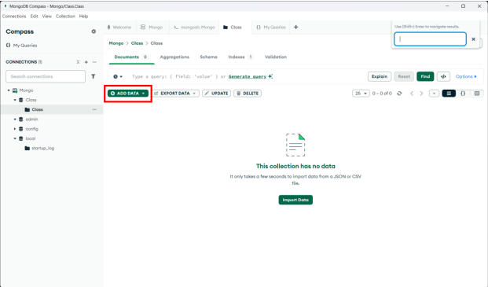Focus the Search connections field
The height and width of the screenshot is (287, 488).
pyautogui.click(x=46, y=76)
